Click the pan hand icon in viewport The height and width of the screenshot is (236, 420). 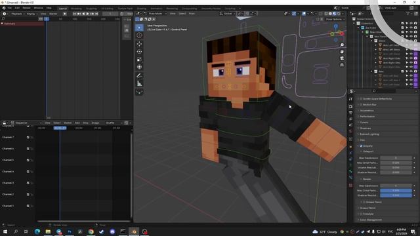tap(342, 52)
